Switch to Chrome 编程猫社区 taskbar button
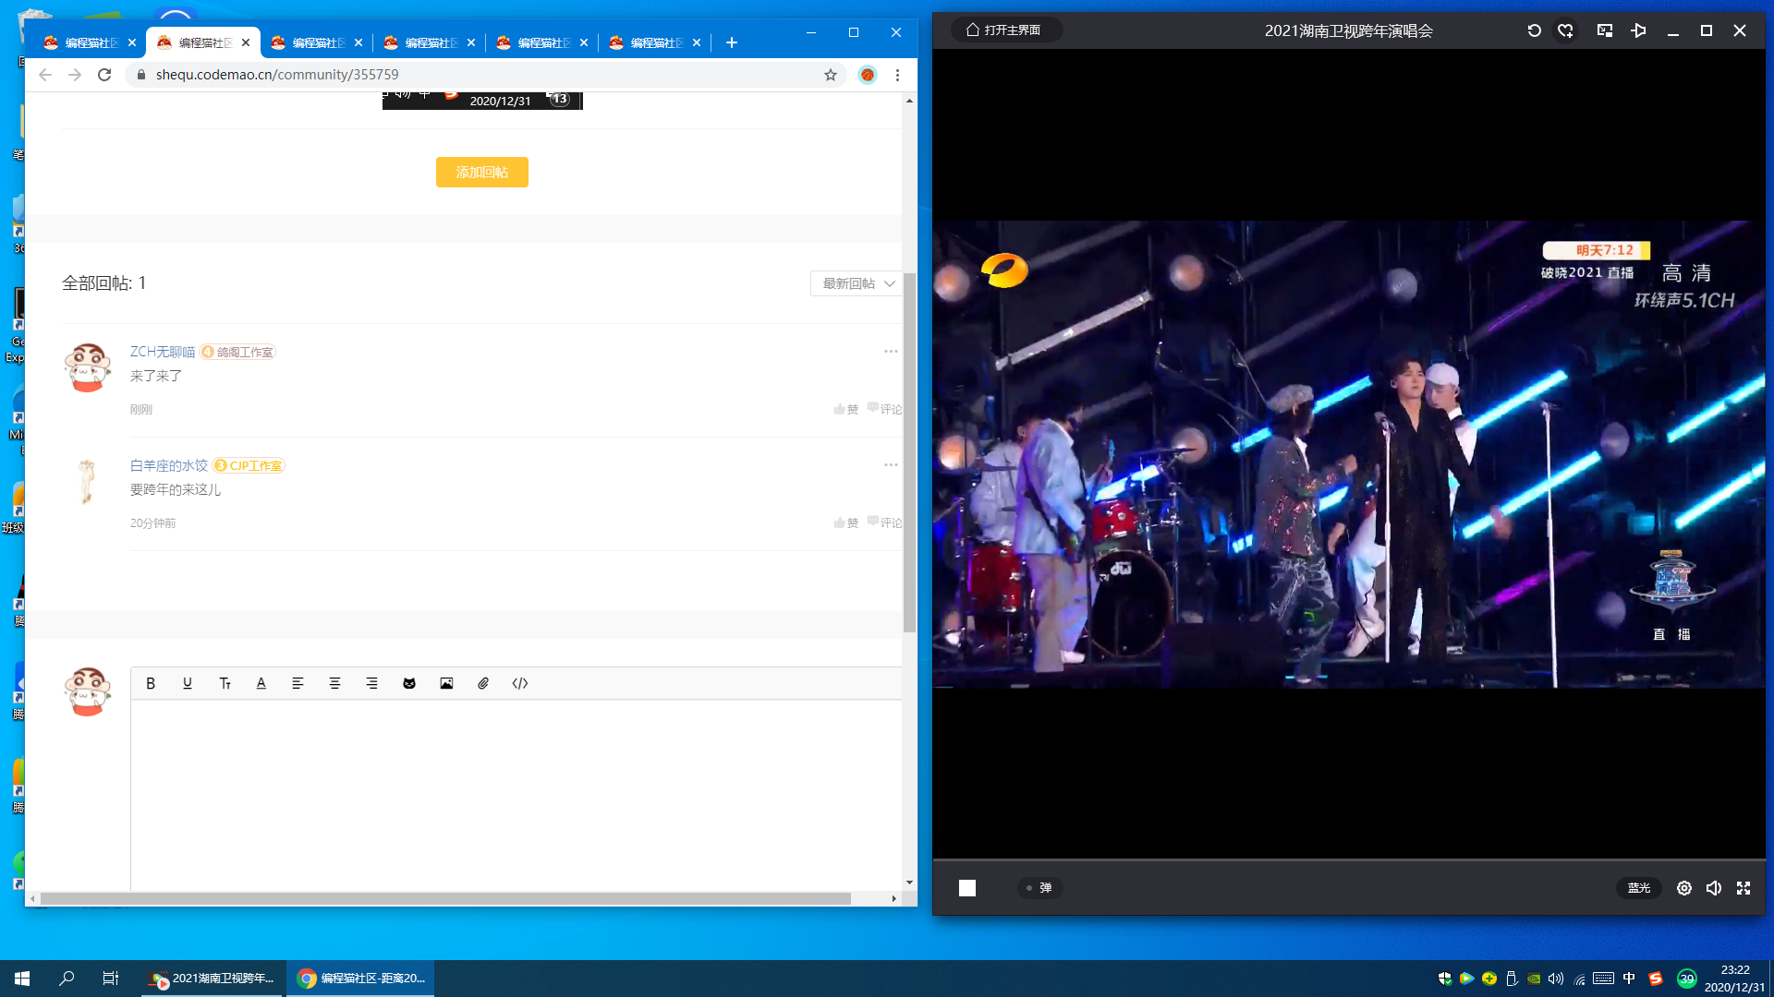The image size is (1774, 997). tap(360, 979)
